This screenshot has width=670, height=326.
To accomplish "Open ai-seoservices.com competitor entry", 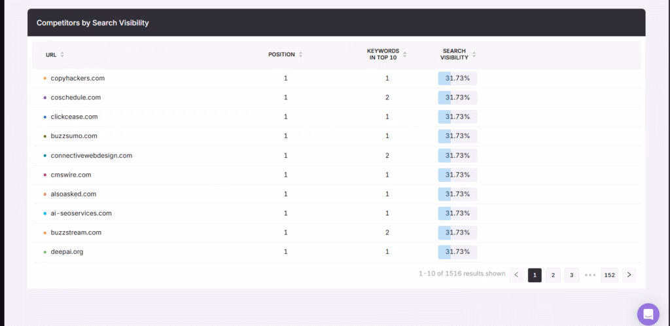I will click(81, 213).
